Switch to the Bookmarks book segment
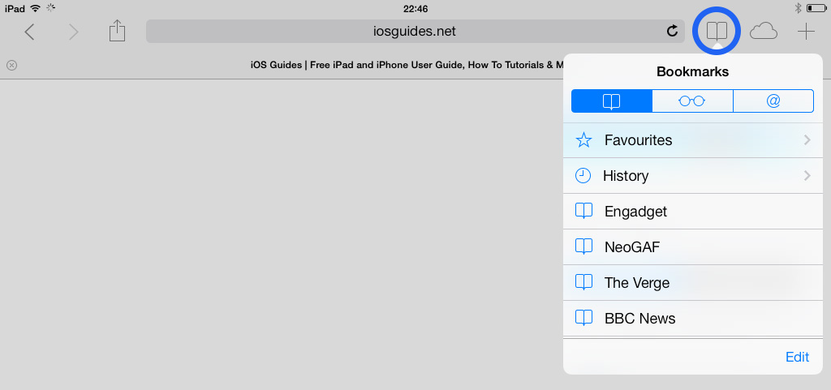This screenshot has height=390, width=831. click(x=612, y=101)
